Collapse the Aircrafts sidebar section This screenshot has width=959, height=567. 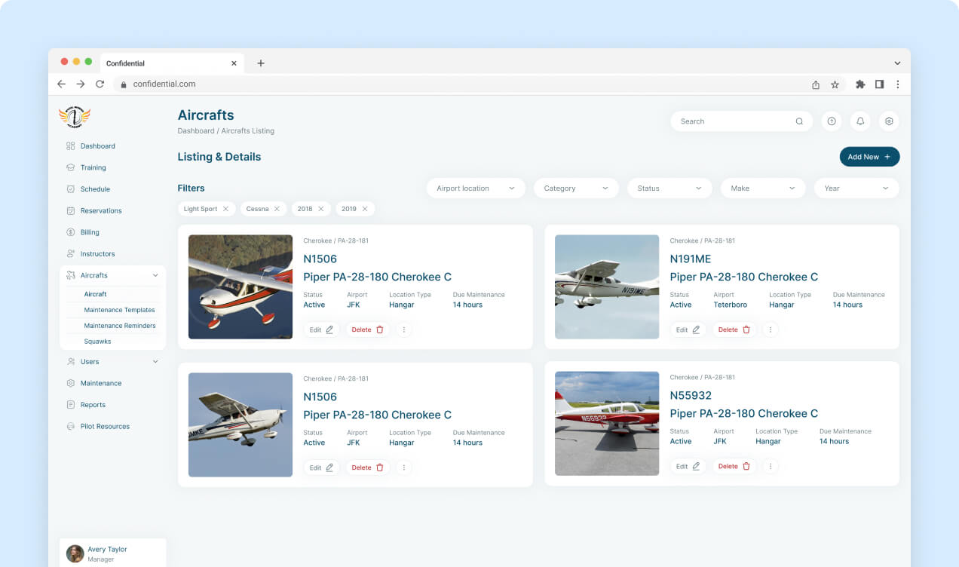pos(155,276)
